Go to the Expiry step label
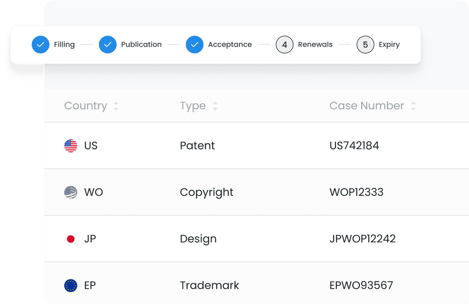 [x=389, y=44]
